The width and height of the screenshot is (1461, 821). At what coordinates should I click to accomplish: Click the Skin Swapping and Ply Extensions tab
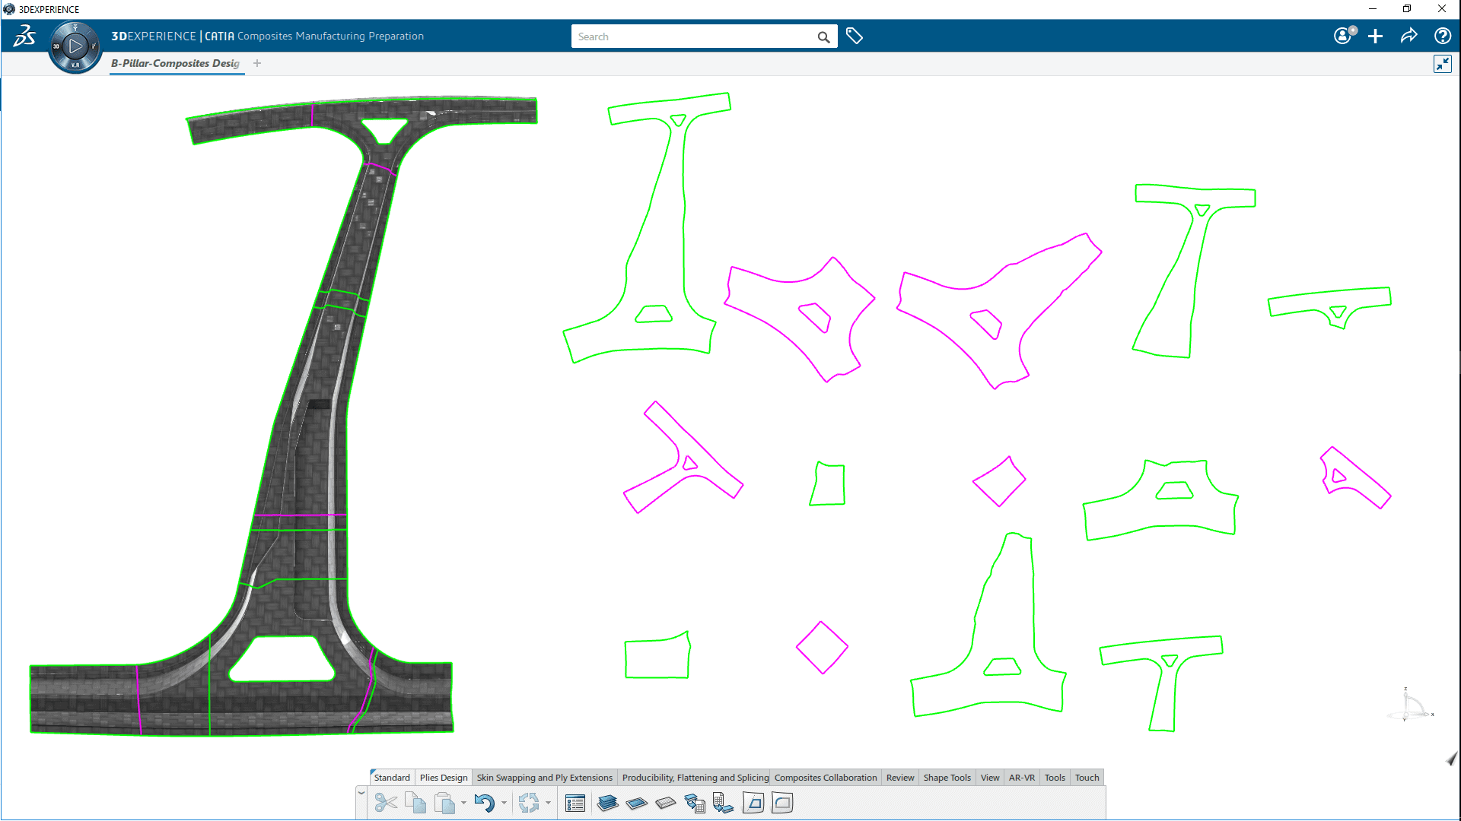pyautogui.click(x=544, y=777)
